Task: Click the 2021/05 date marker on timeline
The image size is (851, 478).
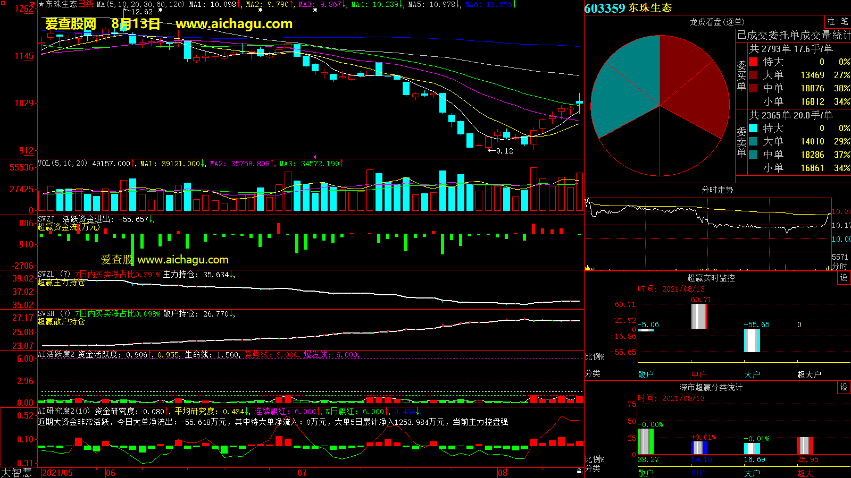Action: 57,473
